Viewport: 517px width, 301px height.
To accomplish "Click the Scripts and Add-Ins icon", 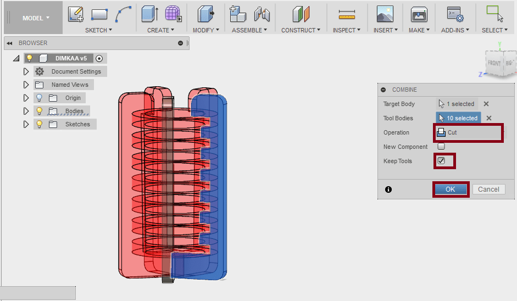I will click(x=455, y=14).
